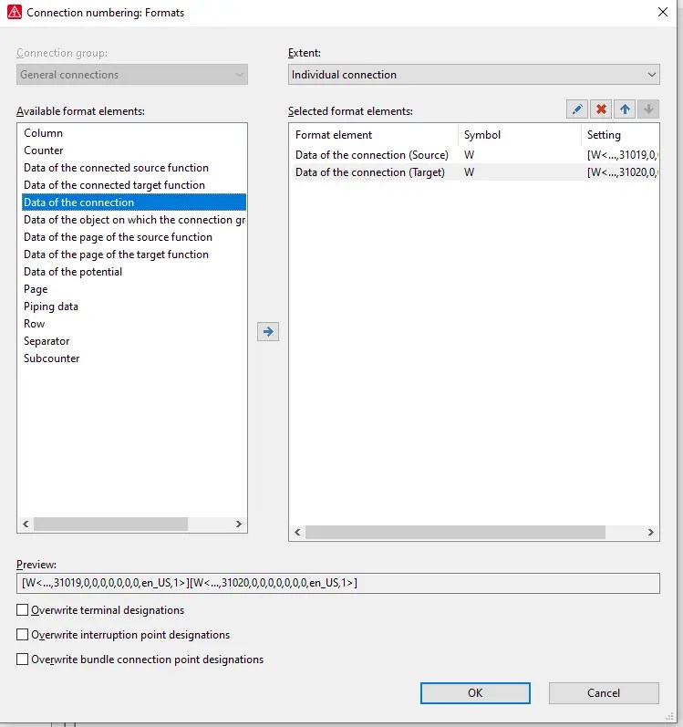The width and height of the screenshot is (683, 727).
Task: Click the Symbol column header
Action: tap(520, 135)
